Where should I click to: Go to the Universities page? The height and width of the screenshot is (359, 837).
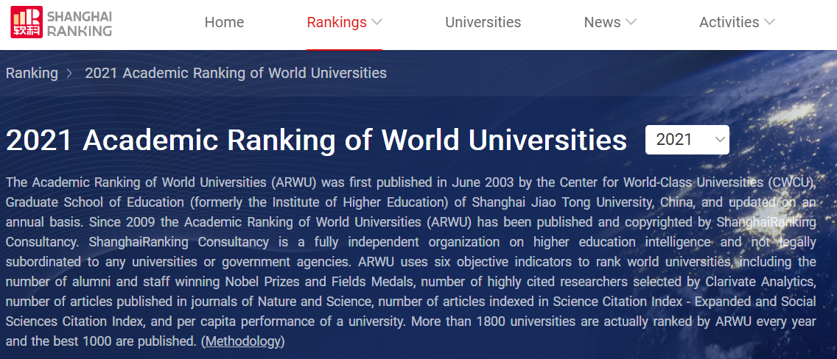point(483,22)
